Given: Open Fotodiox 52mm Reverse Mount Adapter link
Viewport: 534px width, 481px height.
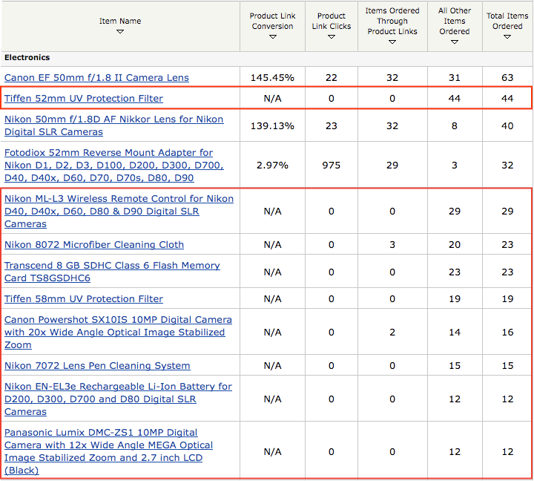Looking at the screenshot, I should pos(108,166).
